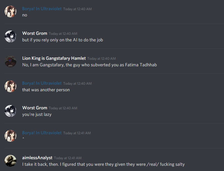Click the message mentioning Fatima Tadhhab
This screenshot has width=224, height=171.
(x=90, y=65)
